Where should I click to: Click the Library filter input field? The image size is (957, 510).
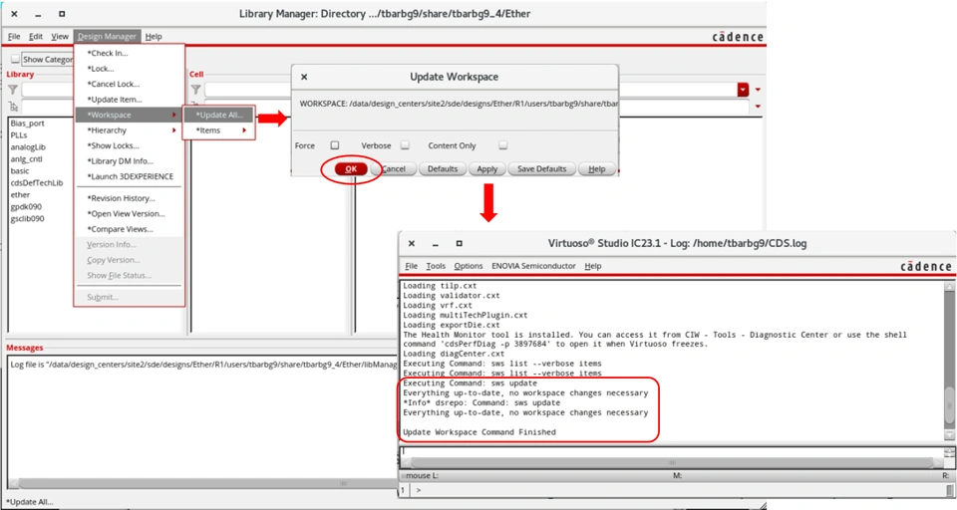coord(48,90)
